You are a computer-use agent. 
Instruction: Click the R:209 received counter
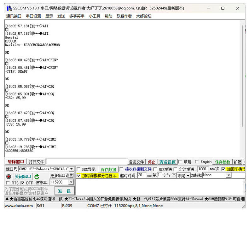point(67,206)
